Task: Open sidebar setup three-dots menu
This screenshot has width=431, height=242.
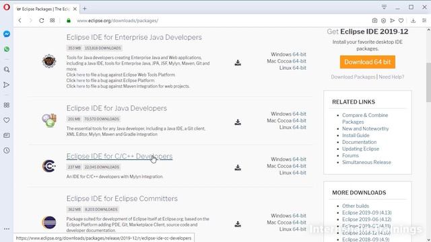Action: 7,229
